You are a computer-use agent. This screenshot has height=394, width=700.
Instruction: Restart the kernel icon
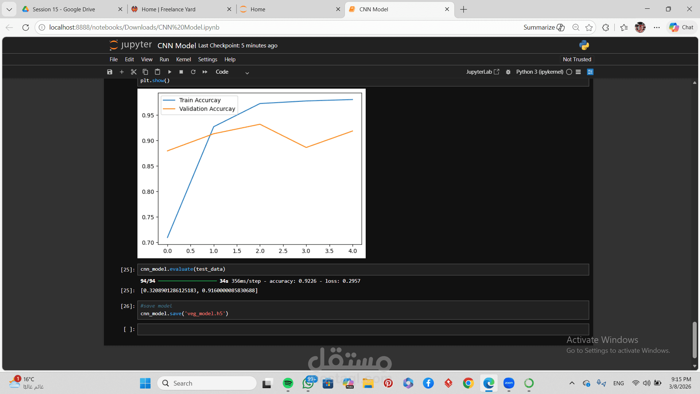(193, 72)
